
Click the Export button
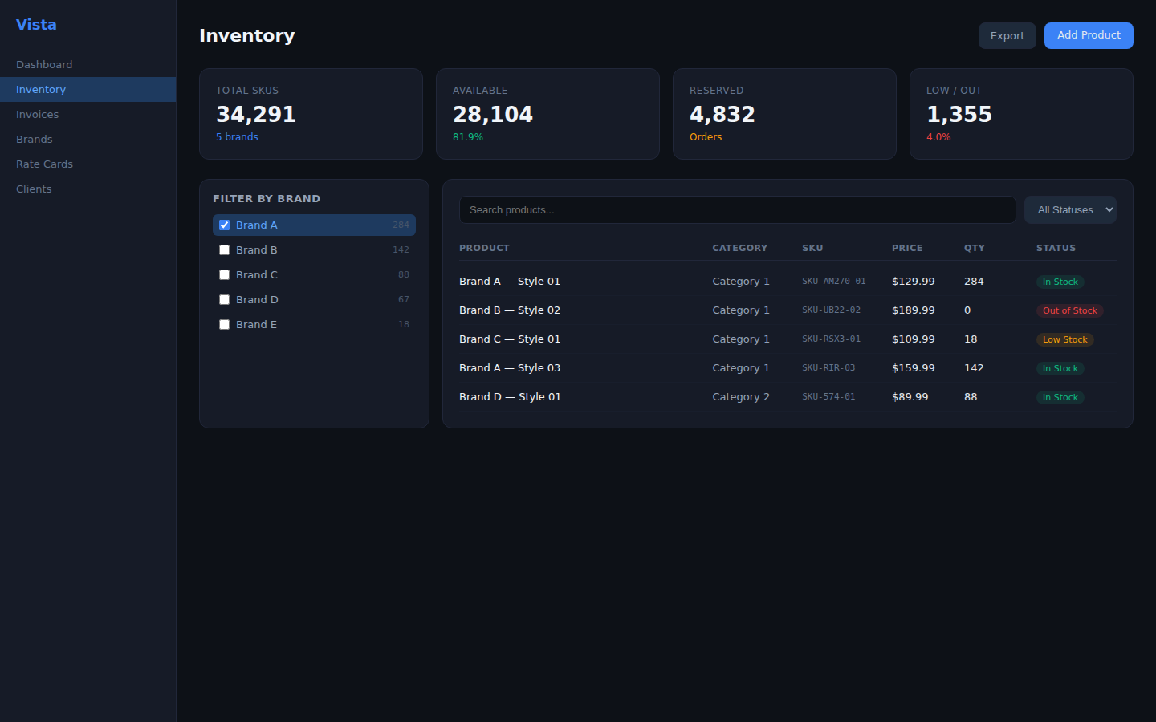tap(1007, 36)
